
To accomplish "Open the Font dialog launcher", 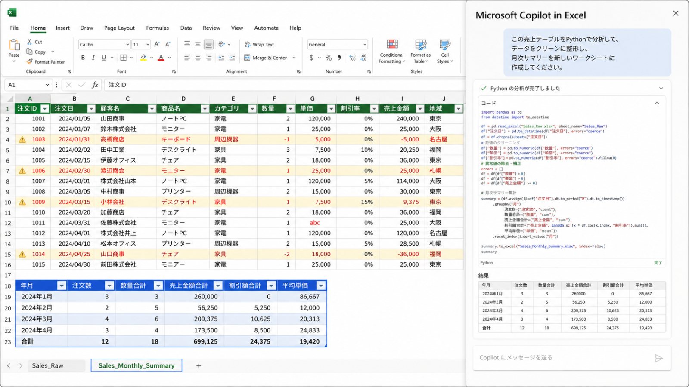I will tap(174, 72).
